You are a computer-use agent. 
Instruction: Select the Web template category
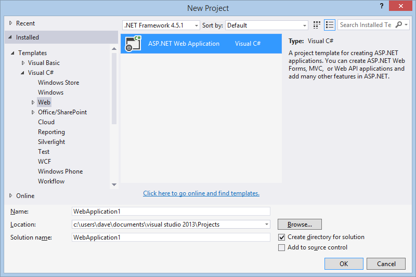(x=44, y=102)
